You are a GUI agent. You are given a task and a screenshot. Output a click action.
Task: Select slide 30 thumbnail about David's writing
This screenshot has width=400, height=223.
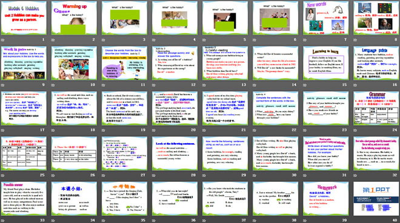(x=276, y=154)
